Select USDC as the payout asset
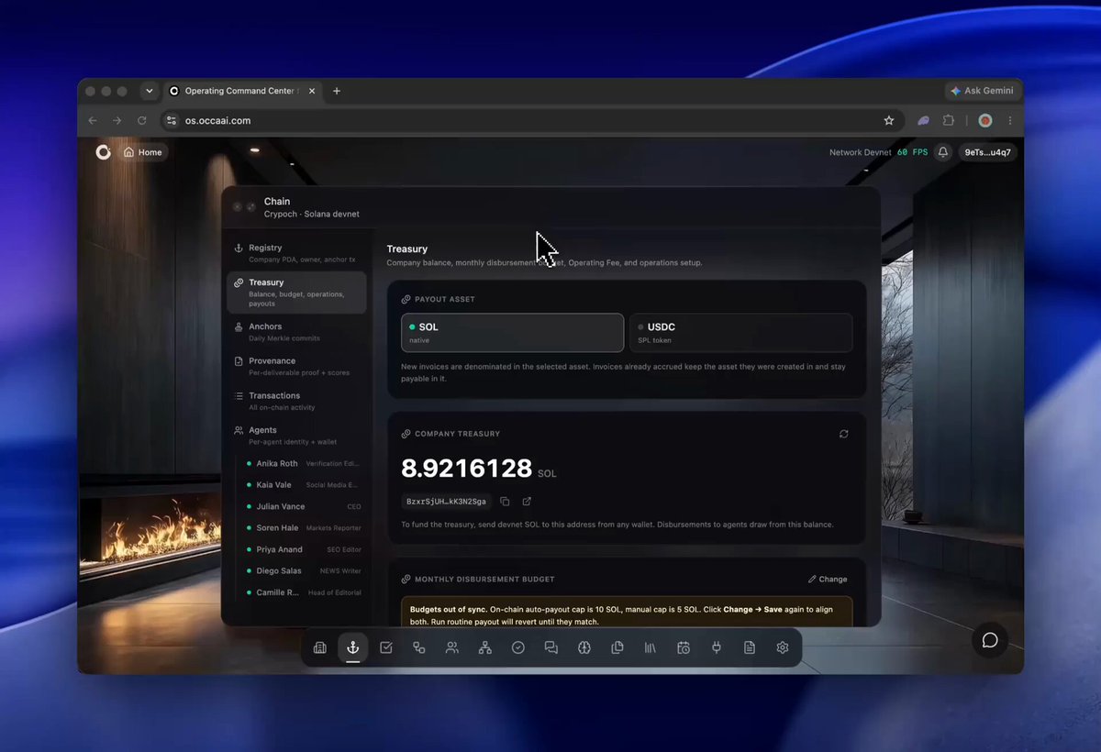The image size is (1101, 752). click(740, 333)
